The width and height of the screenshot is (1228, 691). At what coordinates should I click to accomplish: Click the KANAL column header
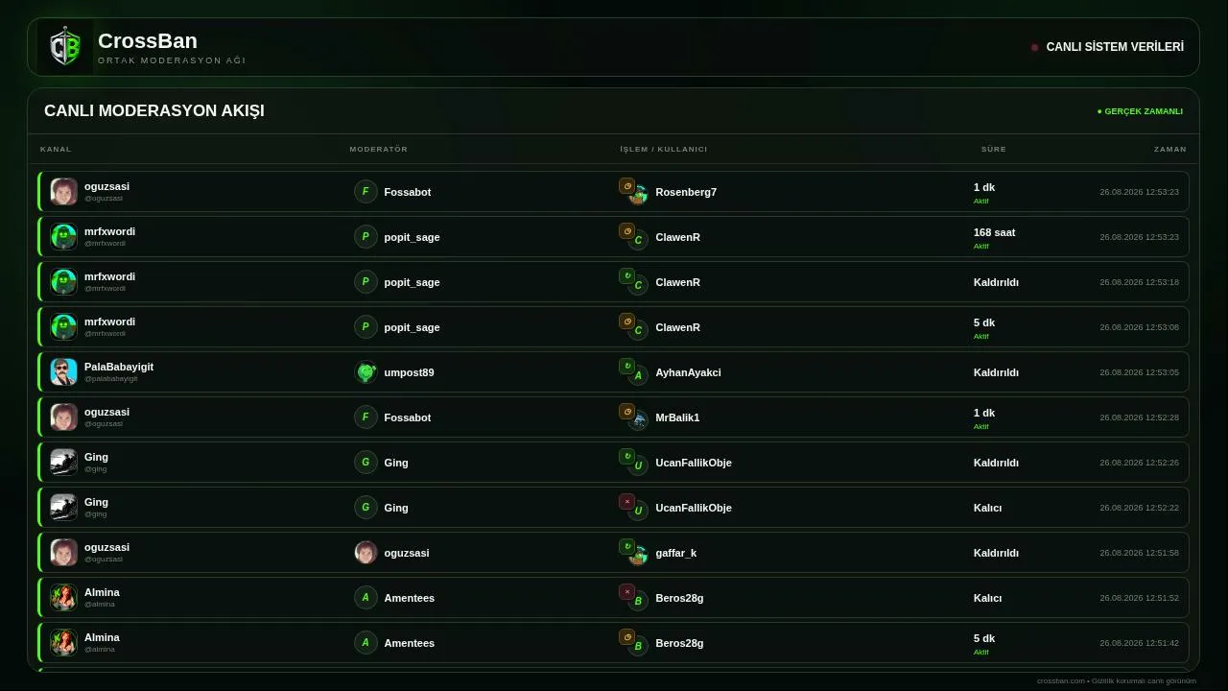coord(56,149)
